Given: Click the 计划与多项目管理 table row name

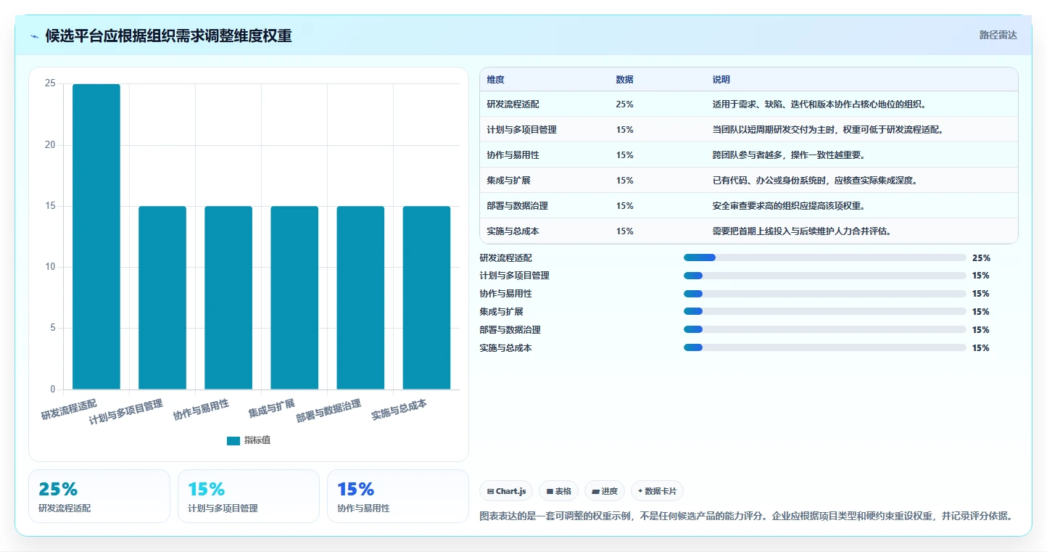Looking at the screenshot, I should (522, 130).
